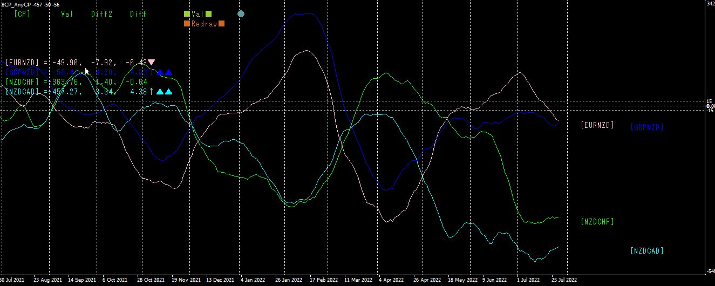Screen dimensions: 715x286
Task: Select the [NZDCHF] row label in the table
Action: pyautogui.click(x=22, y=82)
